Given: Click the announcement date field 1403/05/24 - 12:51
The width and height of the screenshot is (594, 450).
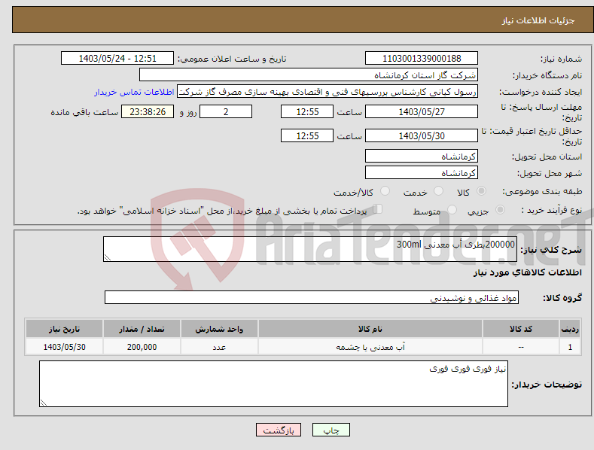Looking at the screenshot, I should tap(117, 59).
